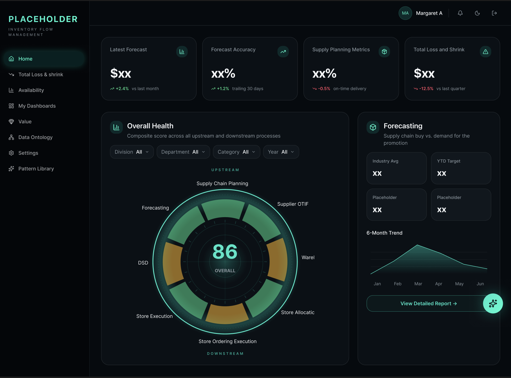Screen dimensions: 511x378
Task: Click the +1.2% trailing 30 days value
Action: 223,89
